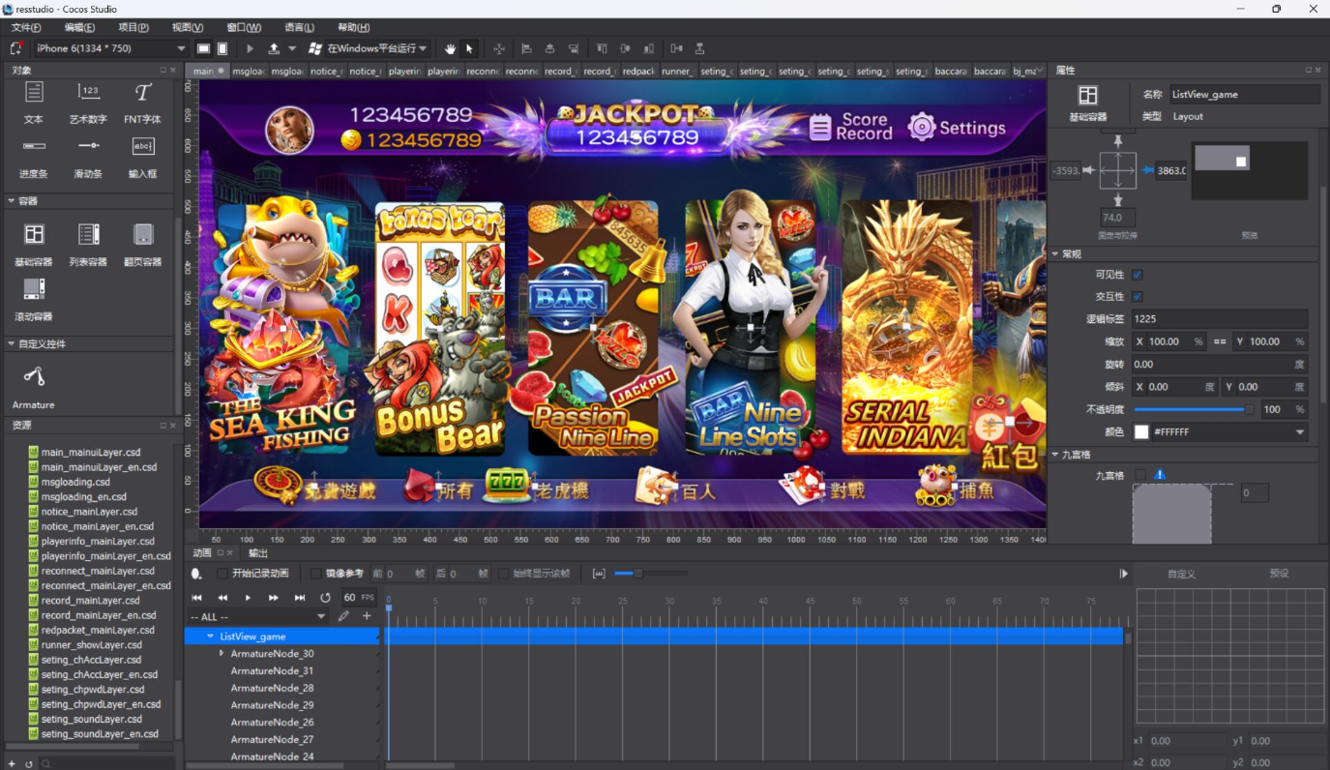
Task: Pick the 艺术数字 widget in object panel
Action: click(88, 103)
